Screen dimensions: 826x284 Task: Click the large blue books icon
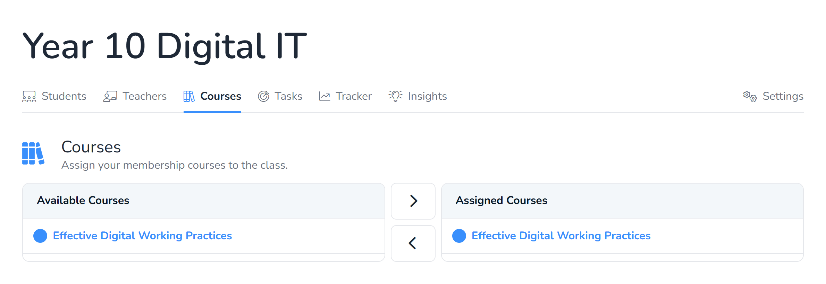pos(33,153)
